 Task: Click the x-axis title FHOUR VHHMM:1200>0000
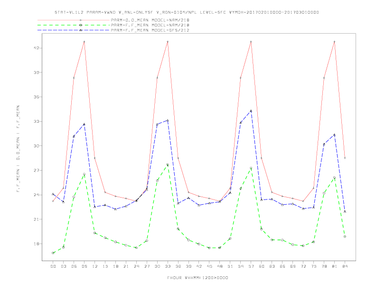click(x=197, y=278)
